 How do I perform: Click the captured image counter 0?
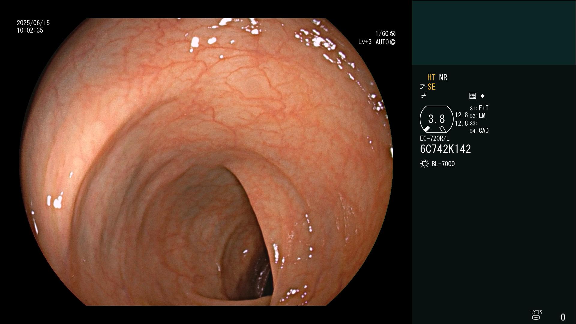(563, 317)
